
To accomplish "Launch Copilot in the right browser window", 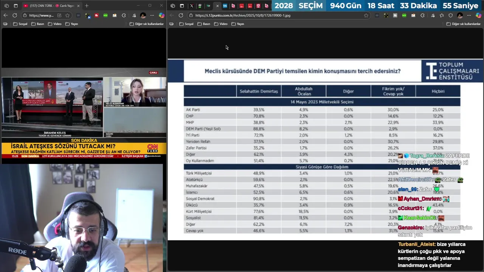I will click(478, 15).
